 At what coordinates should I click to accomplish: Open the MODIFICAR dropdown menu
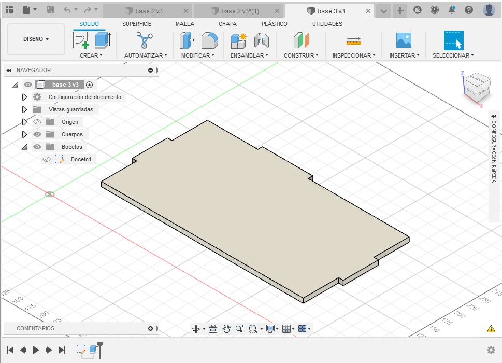[198, 55]
